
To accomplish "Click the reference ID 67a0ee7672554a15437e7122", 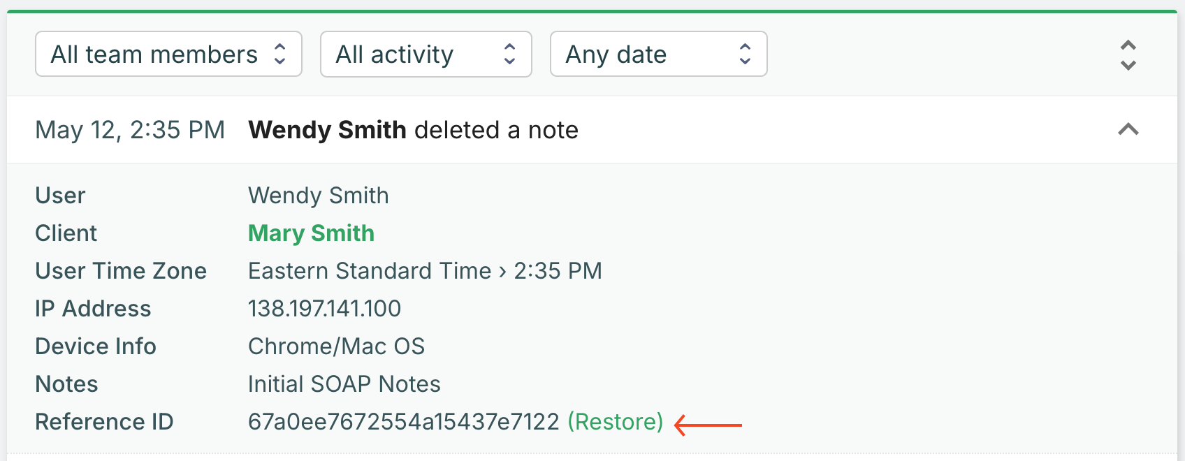I will point(403,422).
